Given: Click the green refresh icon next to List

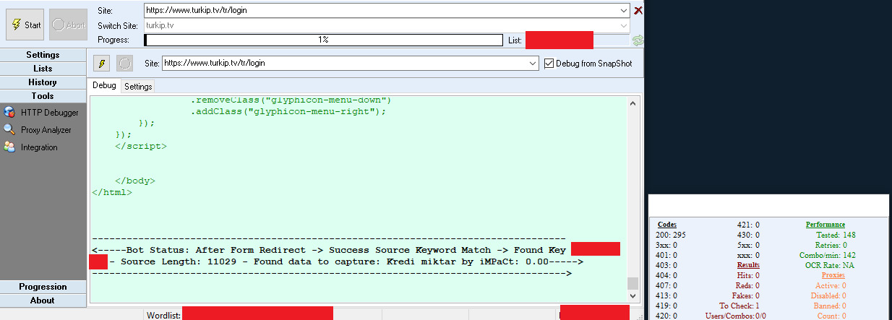Looking at the screenshot, I should coord(638,40).
